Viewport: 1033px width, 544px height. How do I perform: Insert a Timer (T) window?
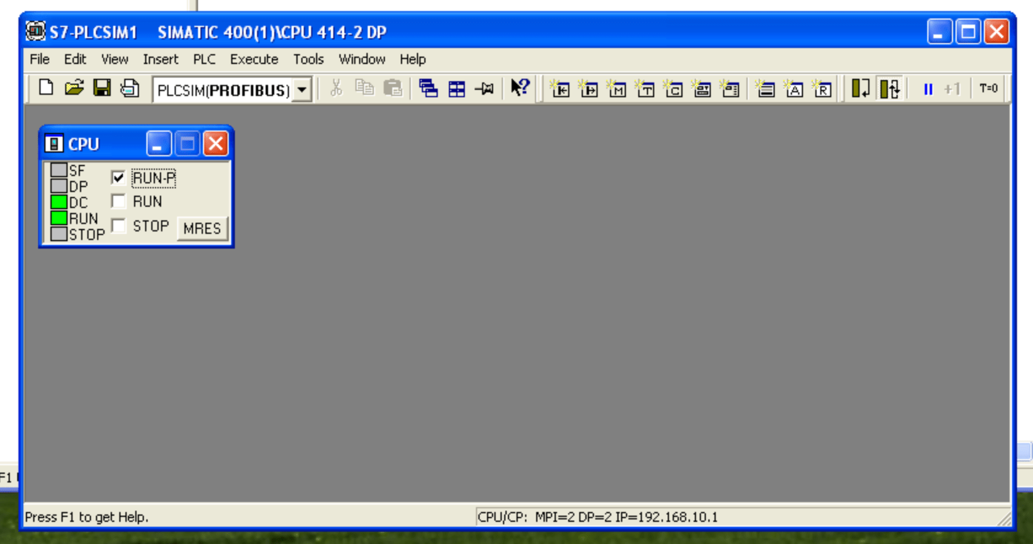pyautogui.click(x=645, y=89)
